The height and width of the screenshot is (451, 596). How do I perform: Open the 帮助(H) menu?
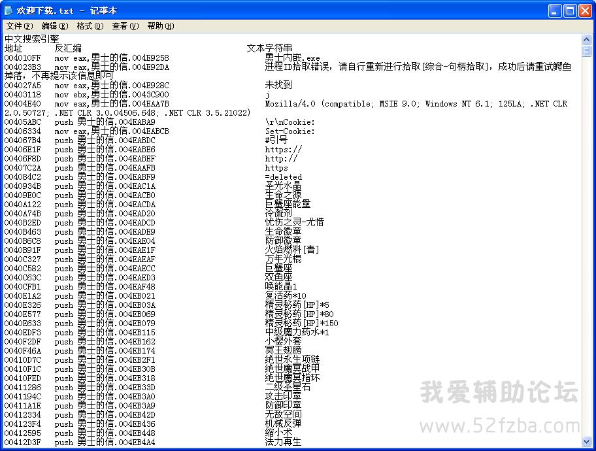coord(161,26)
